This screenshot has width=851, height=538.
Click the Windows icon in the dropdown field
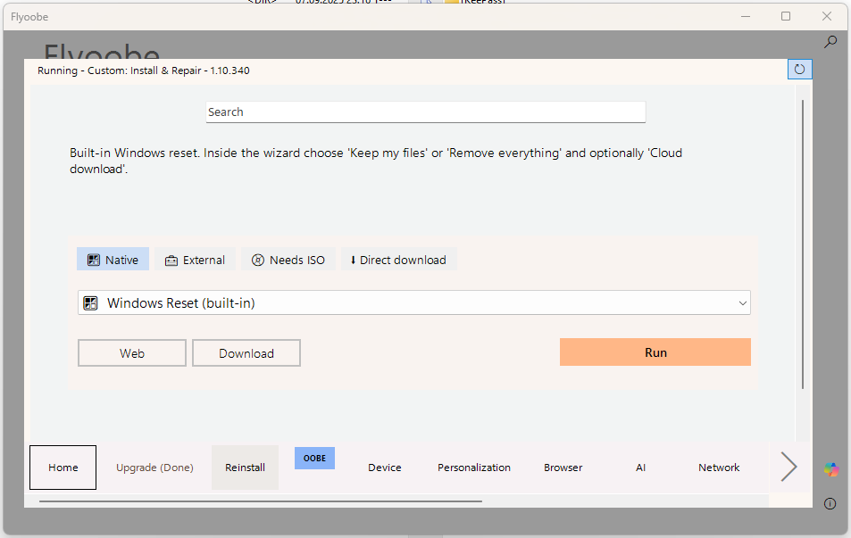click(90, 303)
